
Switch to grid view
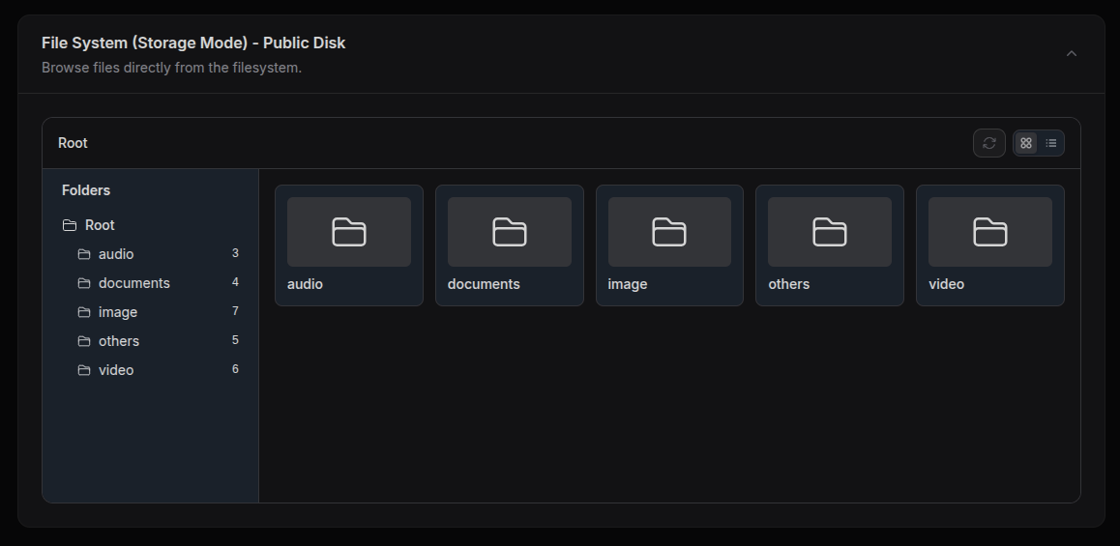(x=1026, y=143)
